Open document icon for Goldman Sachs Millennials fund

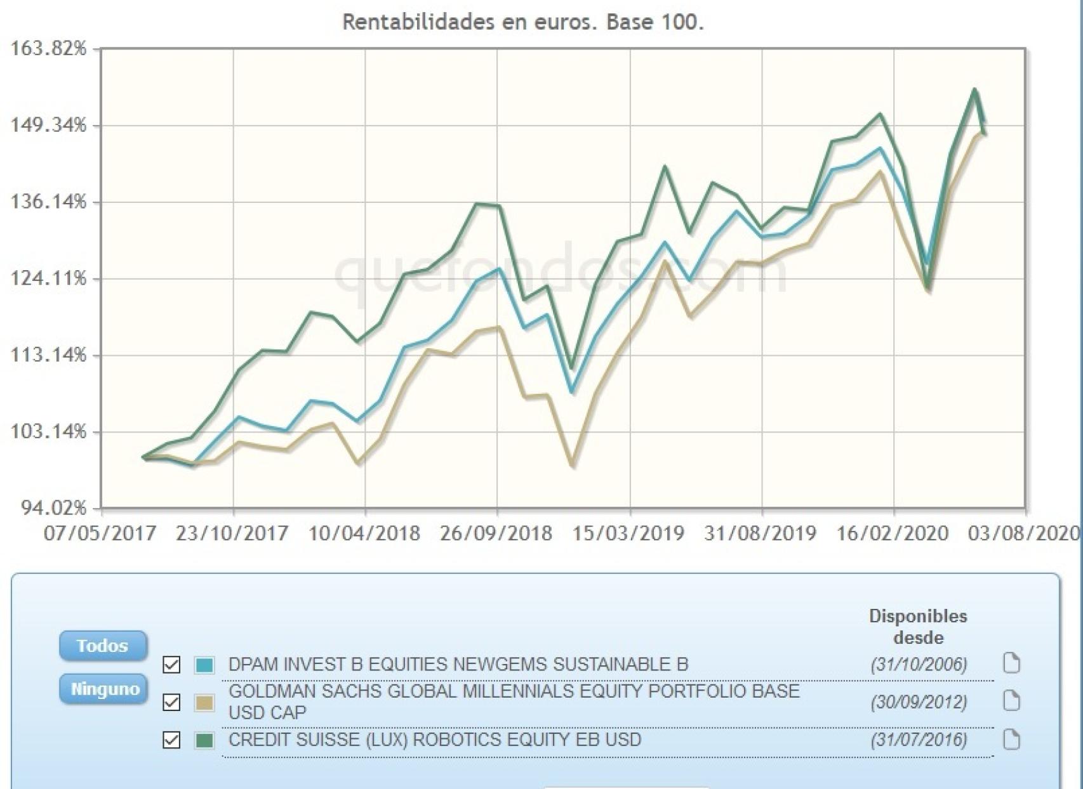1011,701
